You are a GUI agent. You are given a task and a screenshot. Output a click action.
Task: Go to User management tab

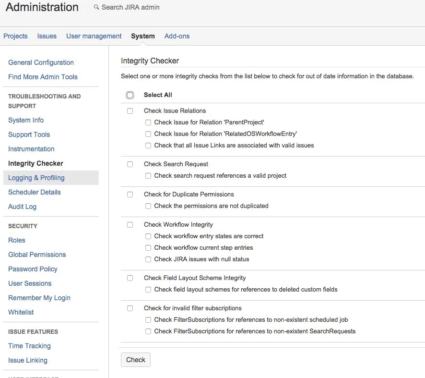point(94,36)
